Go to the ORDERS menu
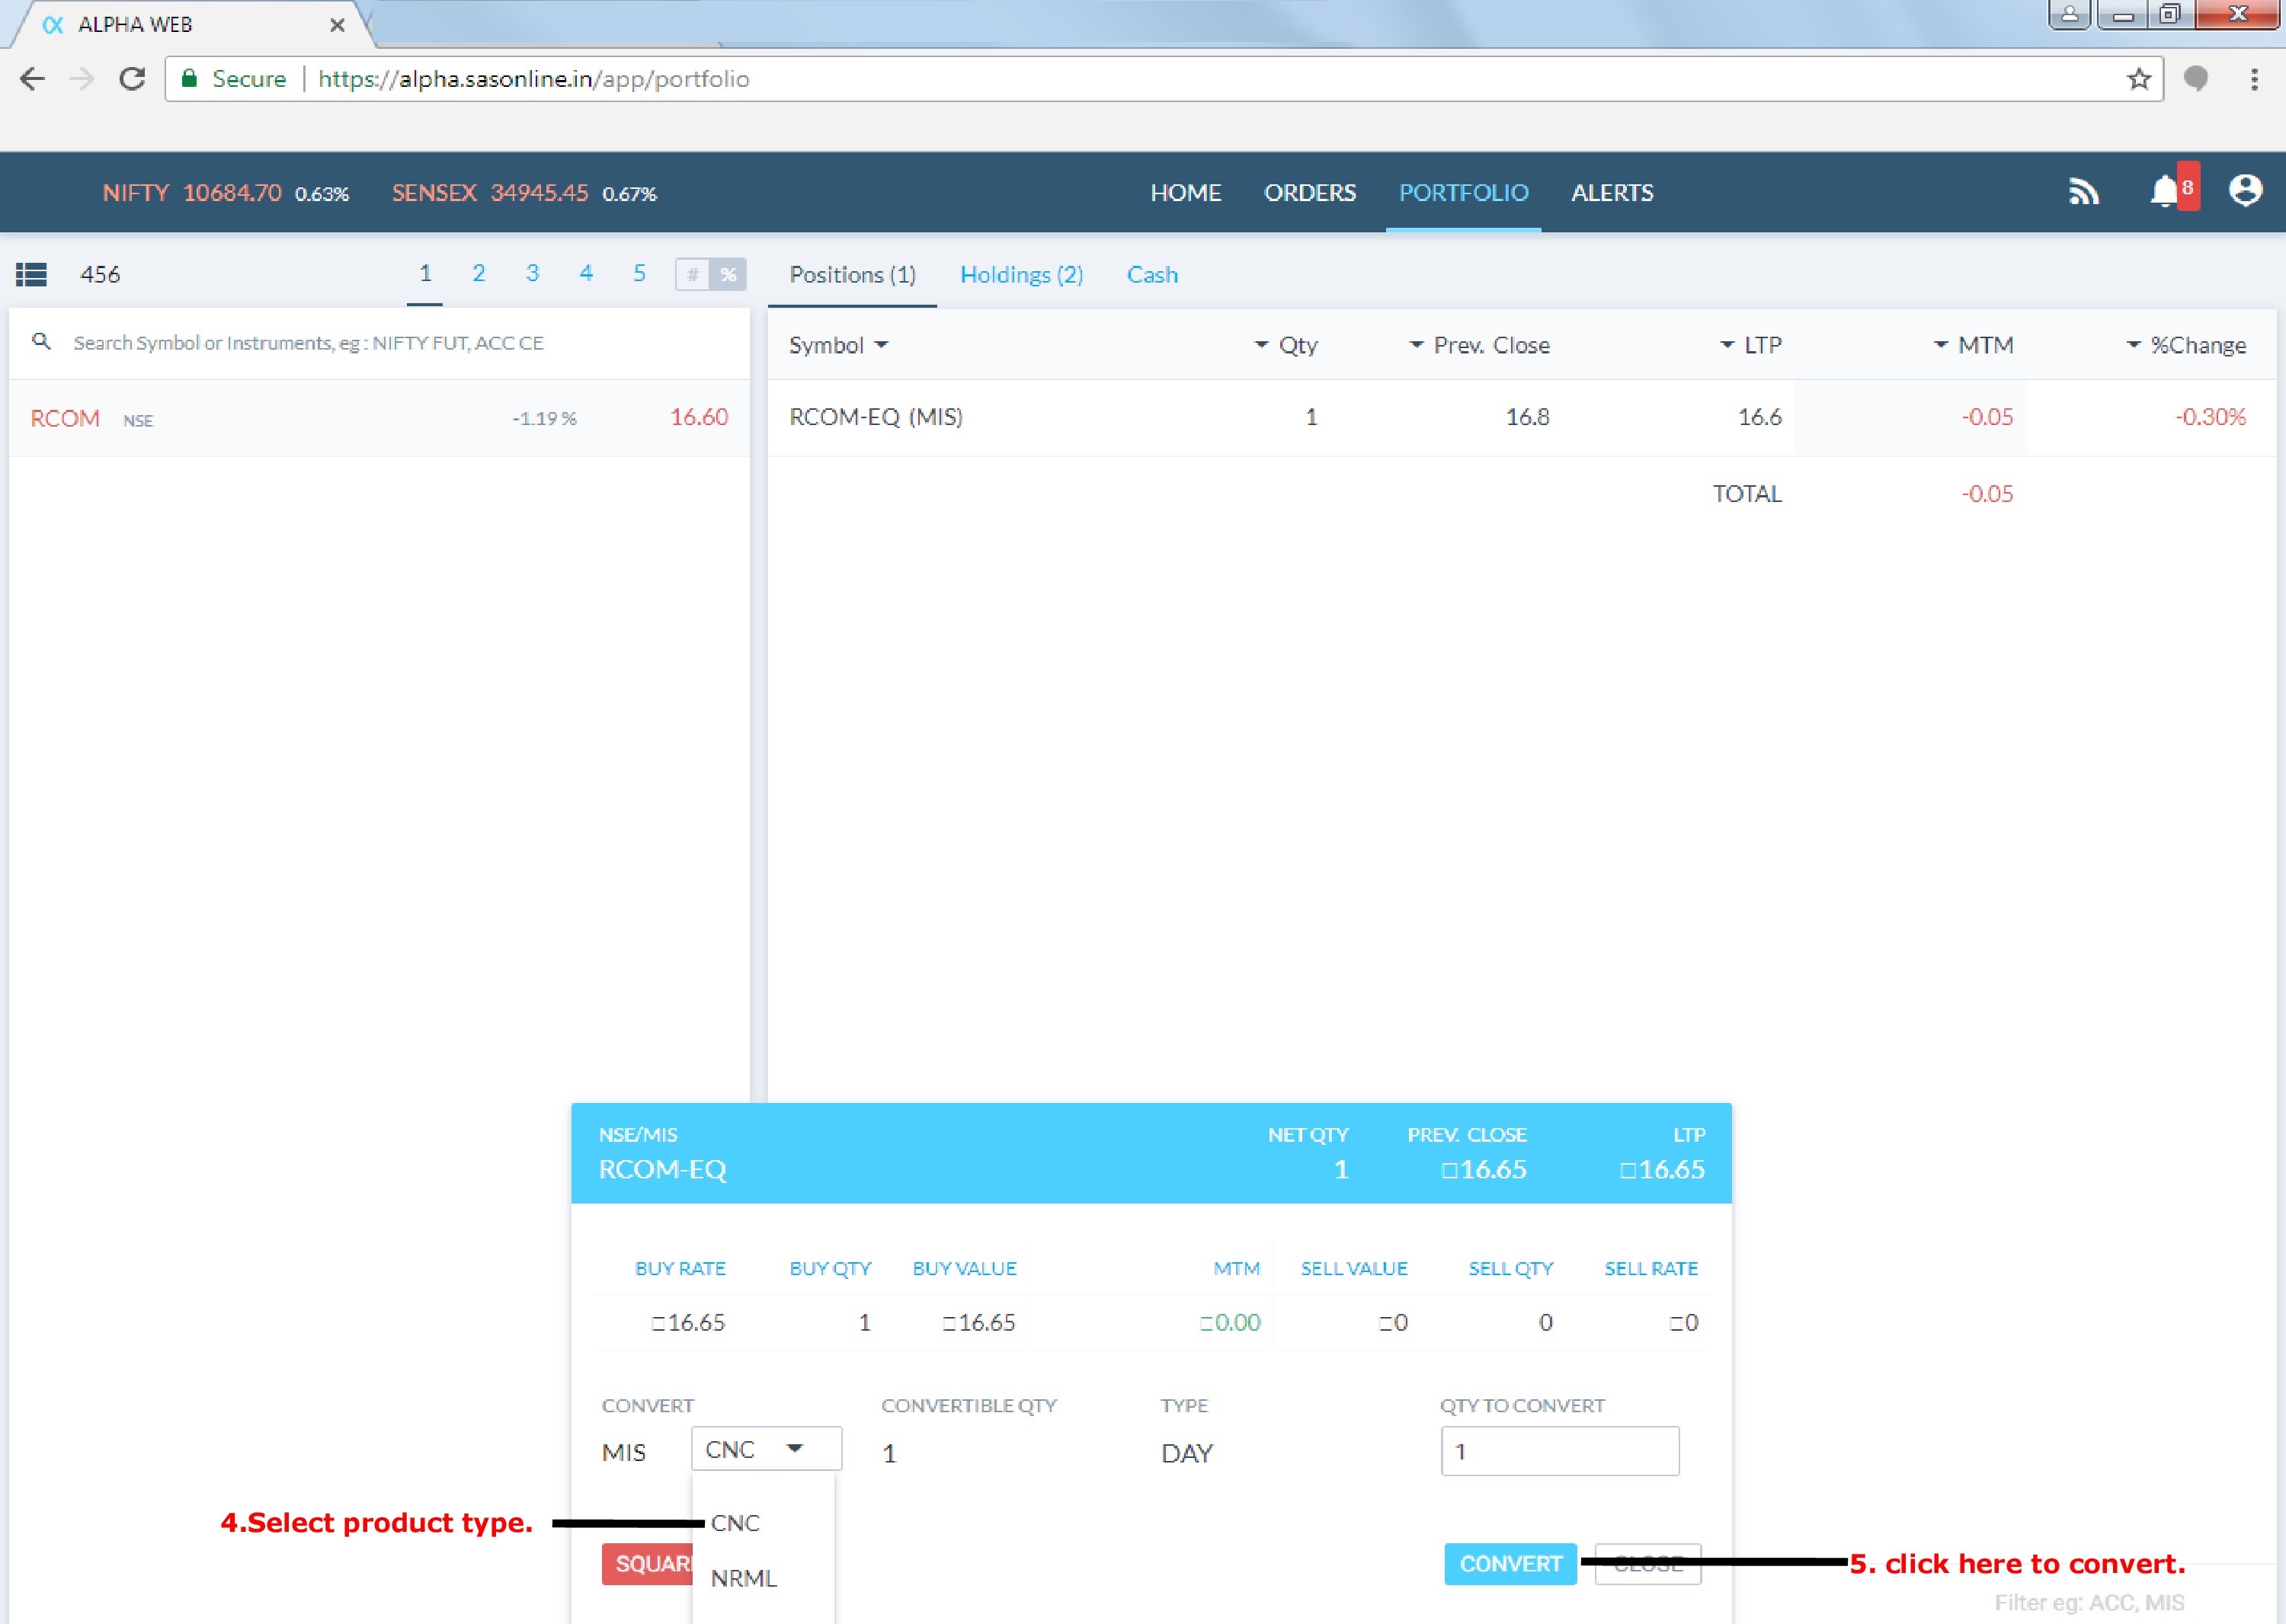 click(1310, 192)
